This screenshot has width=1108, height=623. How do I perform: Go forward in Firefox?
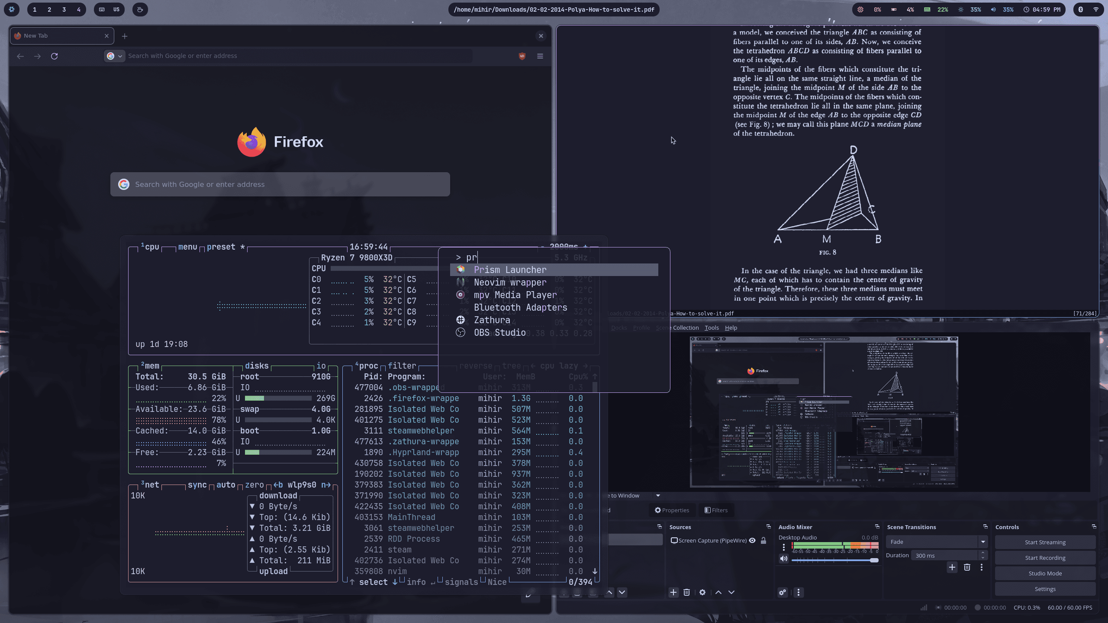pyautogui.click(x=38, y=56)
